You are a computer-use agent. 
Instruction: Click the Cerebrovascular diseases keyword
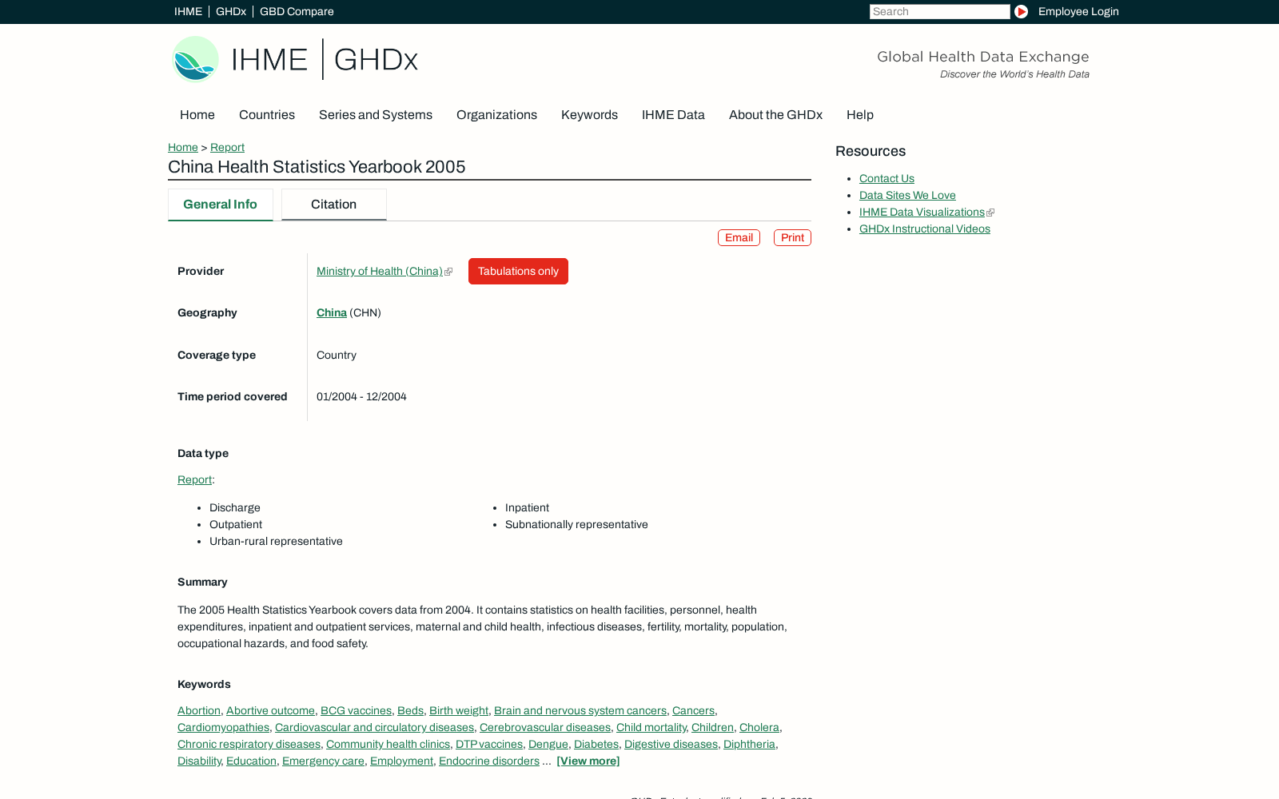pyautogui.click(x=545, y=727)
